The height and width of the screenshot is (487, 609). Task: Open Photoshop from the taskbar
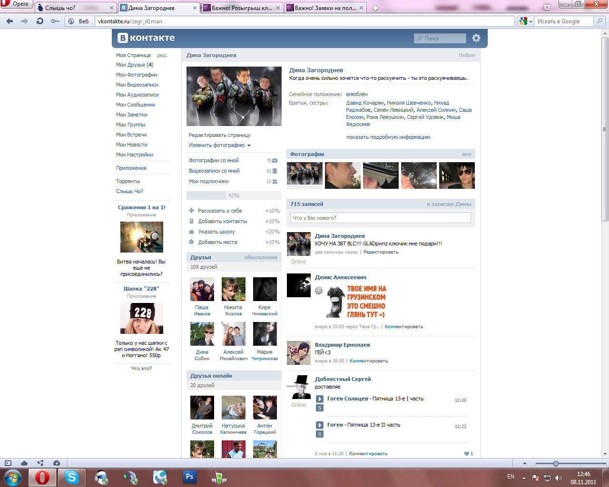click(189, 477)
